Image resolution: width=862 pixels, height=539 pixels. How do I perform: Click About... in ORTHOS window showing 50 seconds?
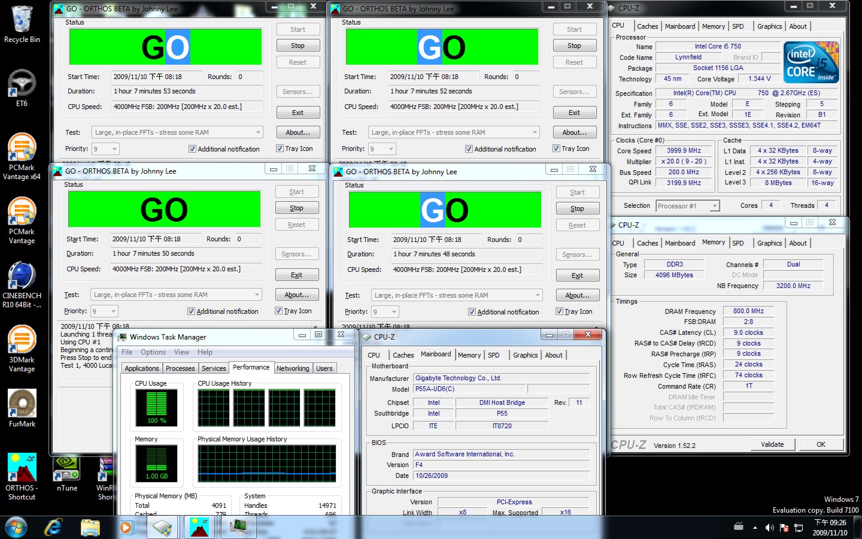pos(296,295)
